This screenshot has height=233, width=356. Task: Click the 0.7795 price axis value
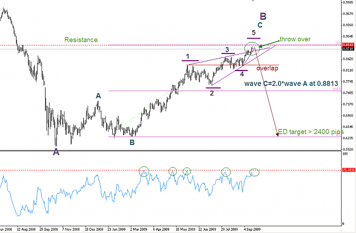click(x=349, y=81)
